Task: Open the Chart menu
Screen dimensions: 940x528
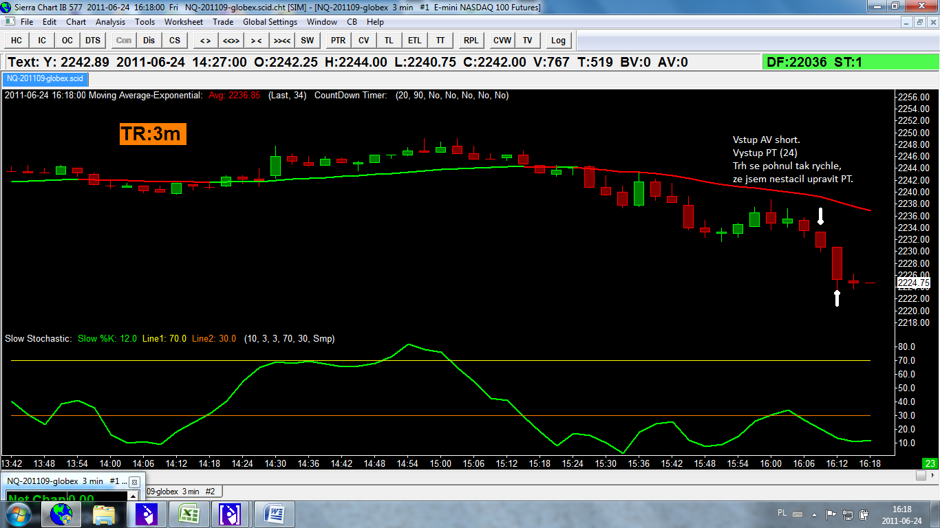Action: tap(76, 22)
